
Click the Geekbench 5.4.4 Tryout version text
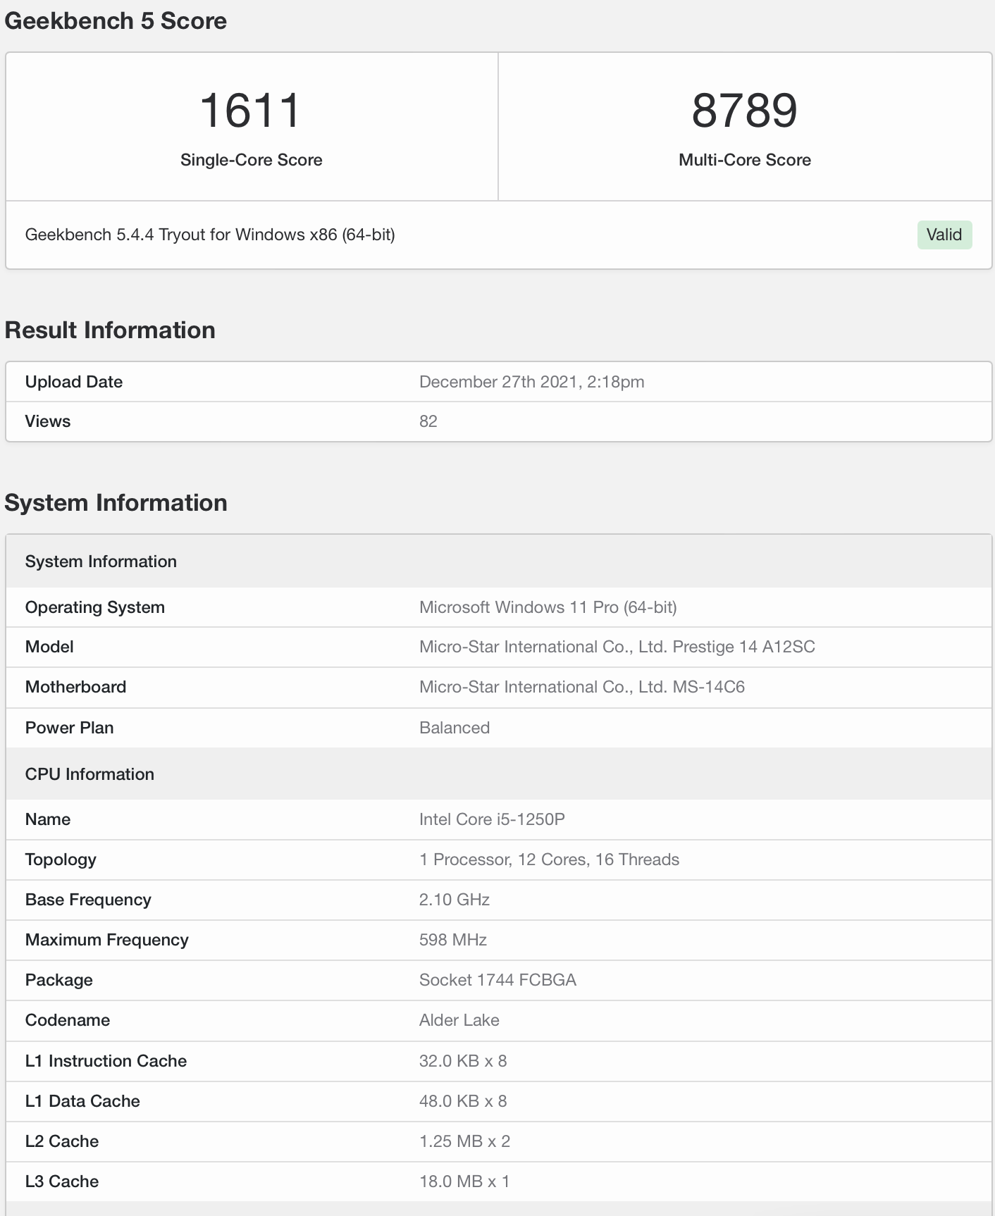(209, 235)
